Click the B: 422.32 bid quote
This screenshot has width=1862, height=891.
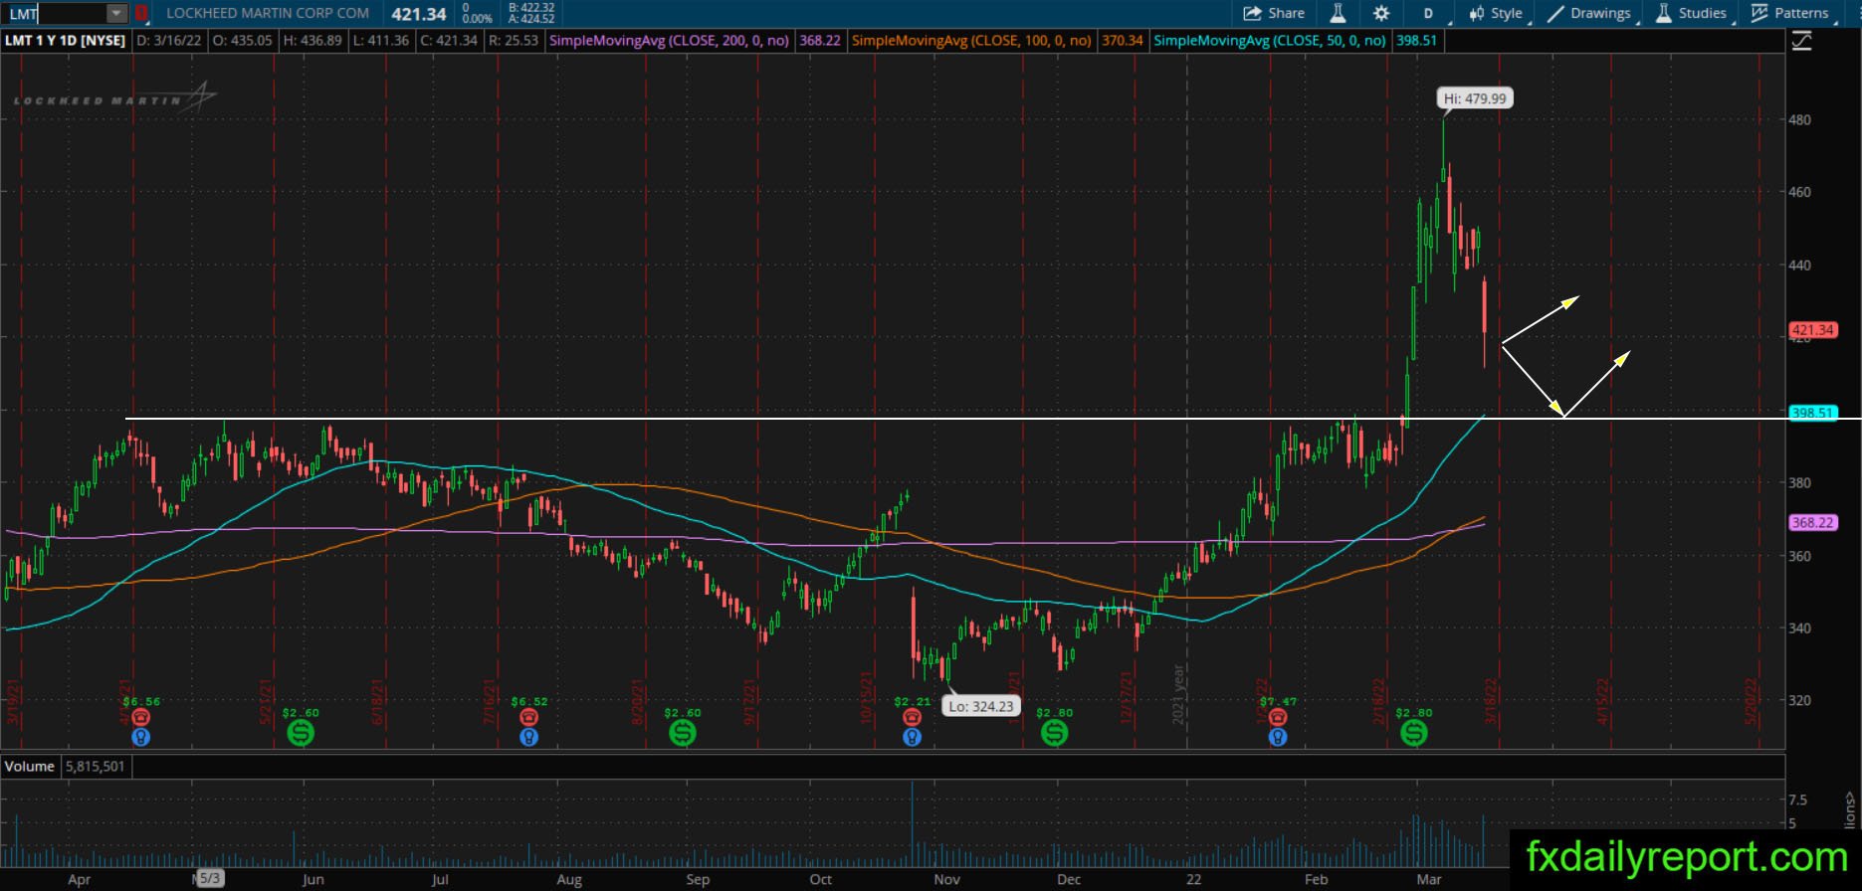(531, 7)
